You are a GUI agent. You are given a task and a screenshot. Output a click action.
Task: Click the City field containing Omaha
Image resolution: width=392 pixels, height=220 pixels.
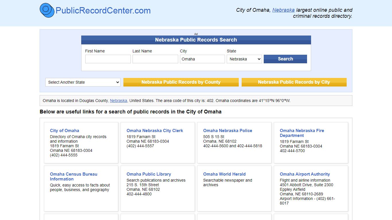(202, 59)
